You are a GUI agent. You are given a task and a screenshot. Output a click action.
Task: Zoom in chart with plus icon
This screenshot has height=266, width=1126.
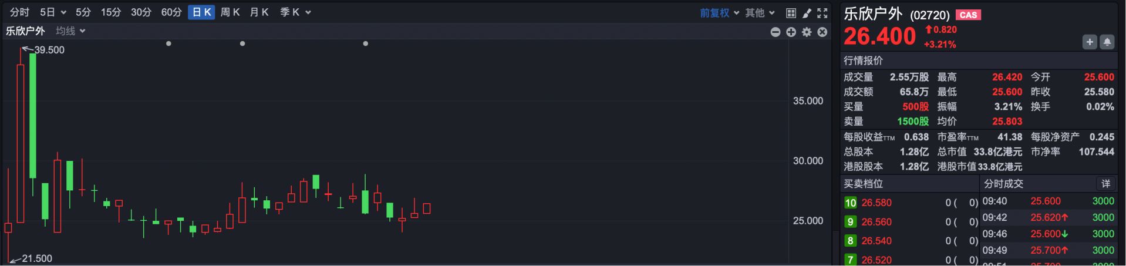coord(791,32)
